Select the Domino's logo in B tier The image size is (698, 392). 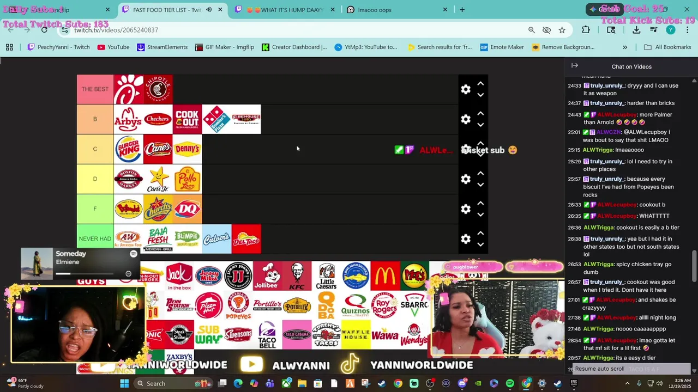[216, 119]
